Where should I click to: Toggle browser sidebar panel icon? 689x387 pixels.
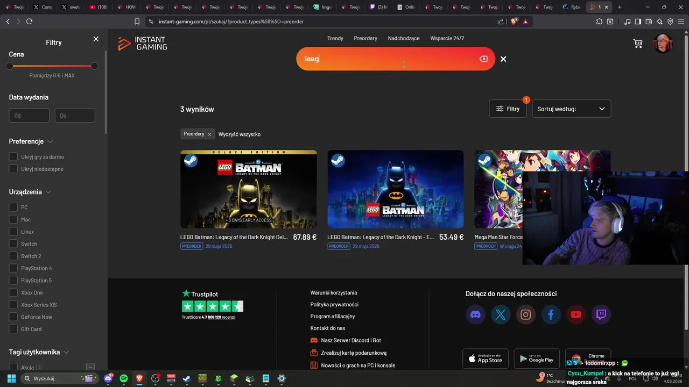coord(638,21)
